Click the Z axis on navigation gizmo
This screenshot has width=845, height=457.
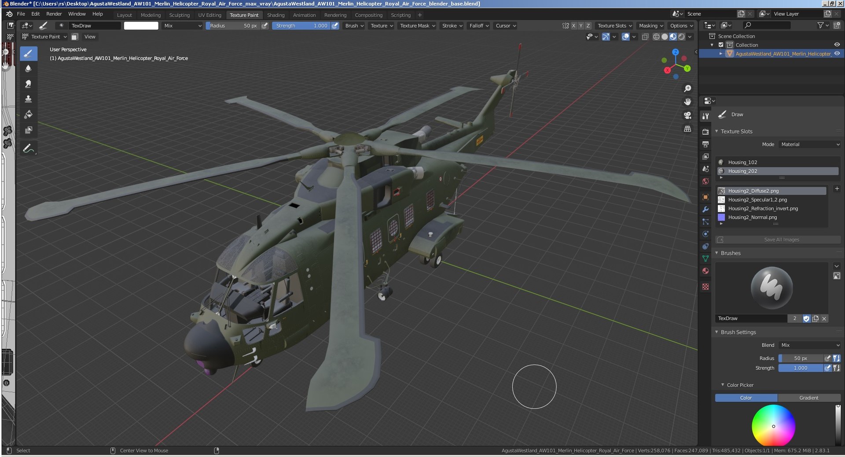[675, 52]
